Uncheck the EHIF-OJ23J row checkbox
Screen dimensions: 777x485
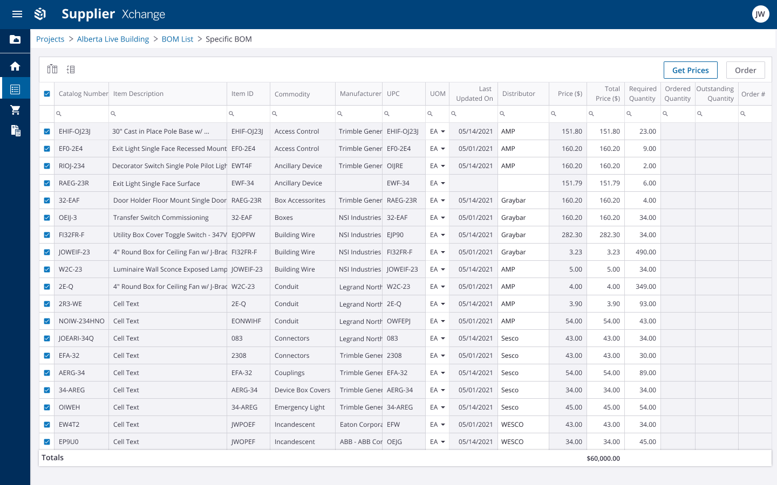point(47,131)
